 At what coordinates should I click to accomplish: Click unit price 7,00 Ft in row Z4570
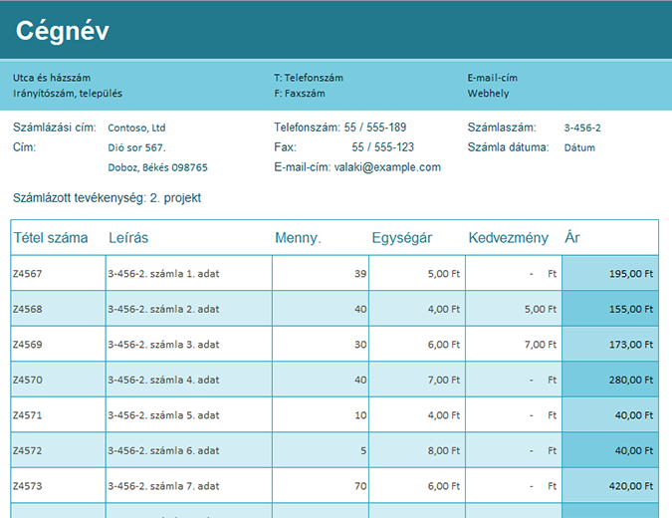(x=444, y=380)
